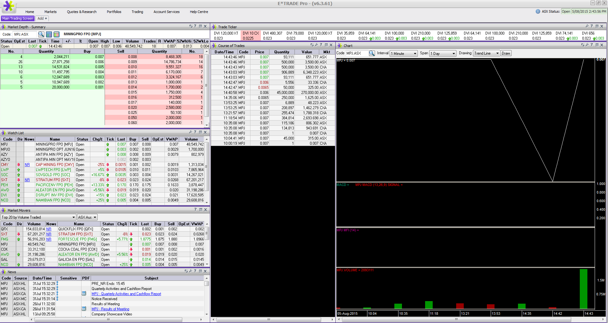Pop out Market Depth panel window
The width and height of the screenshot is (608, 323).
point(200,26)
